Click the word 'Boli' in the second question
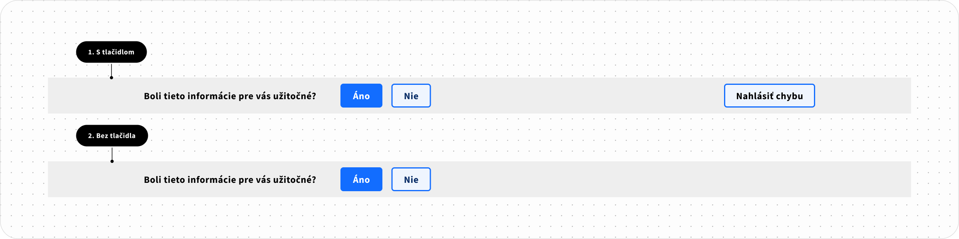This screenshot has width=959, height=239. click(153, 180)
